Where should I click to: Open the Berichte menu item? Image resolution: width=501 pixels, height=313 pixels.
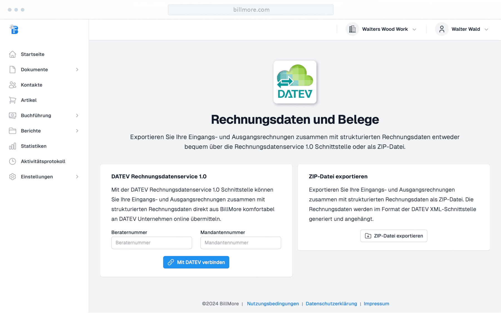(x=31, y=131)
